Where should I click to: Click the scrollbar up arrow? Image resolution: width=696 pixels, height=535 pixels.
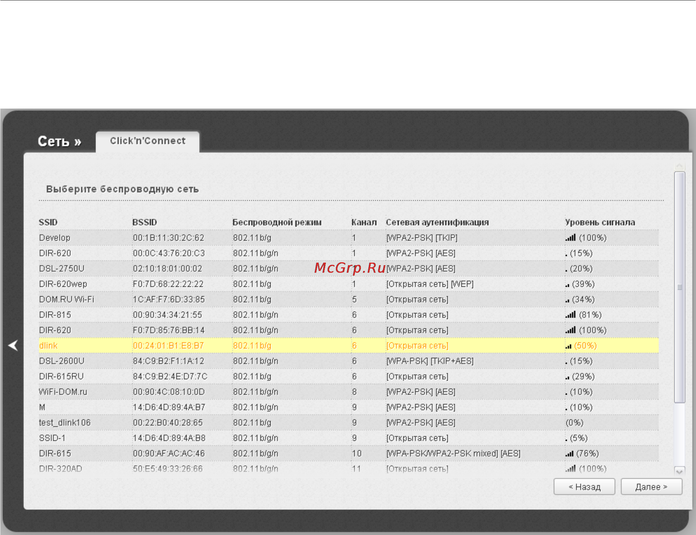[x=679, y=166]
